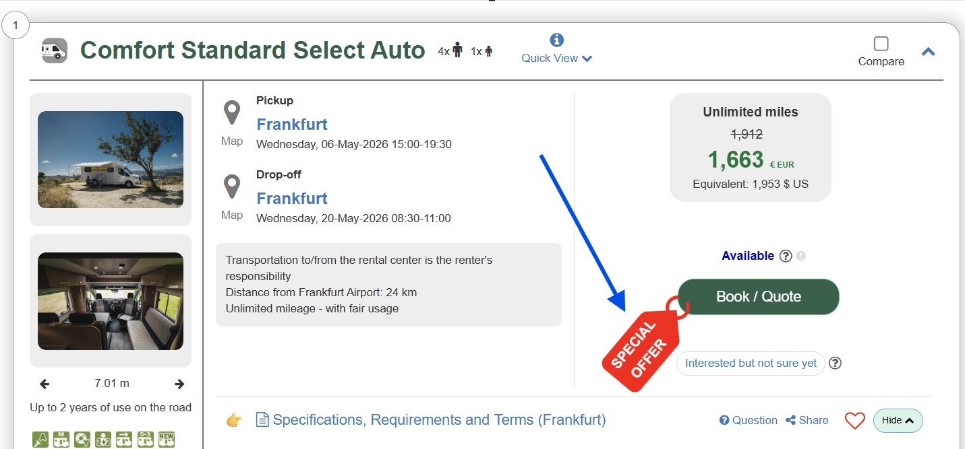The height and width of the screenshot is (449, 965).
Task: Click the Book / Quote button
Action: click(758, 297)
